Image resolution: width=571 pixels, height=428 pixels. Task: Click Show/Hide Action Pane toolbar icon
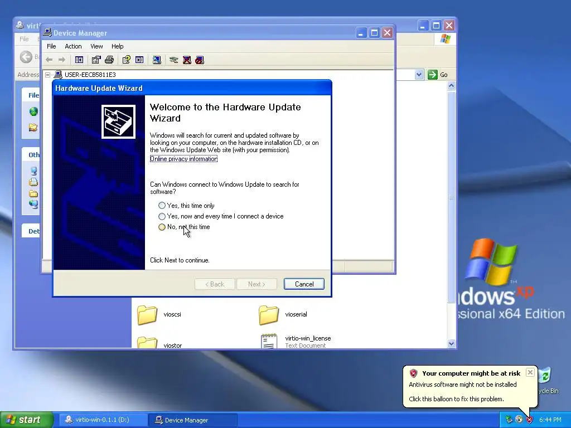coord(139,60)
